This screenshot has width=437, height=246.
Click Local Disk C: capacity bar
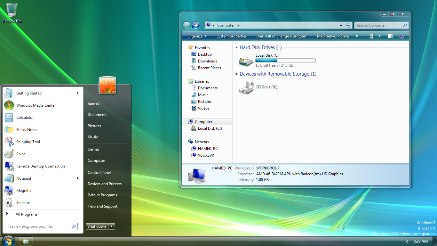(285, 60)
